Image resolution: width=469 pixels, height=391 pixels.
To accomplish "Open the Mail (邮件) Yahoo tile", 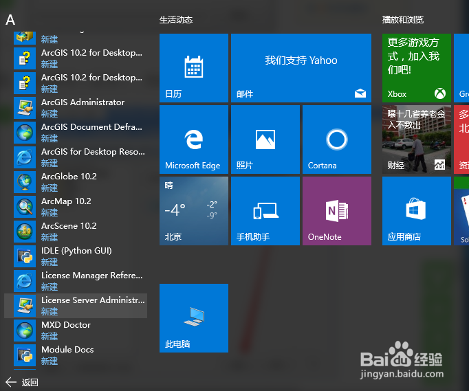I will coord(301,68).
